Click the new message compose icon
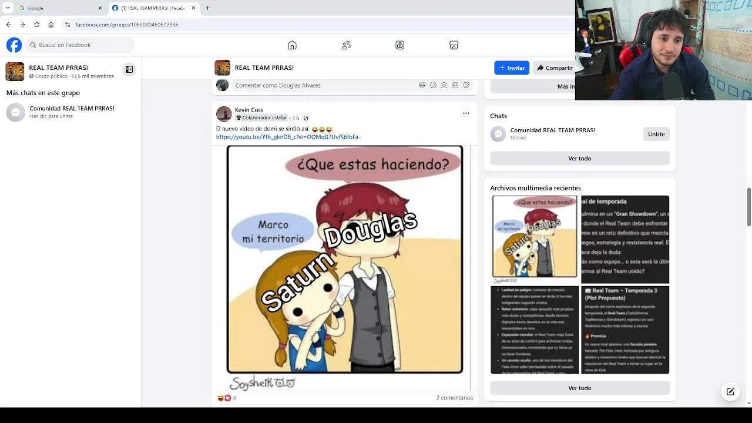Viewport: 752px width, 423px height. pos(730,391)
